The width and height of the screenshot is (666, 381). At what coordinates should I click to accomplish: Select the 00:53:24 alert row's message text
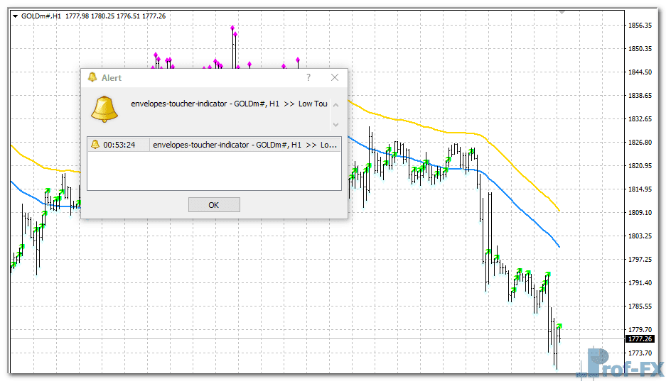tap(245, 145)
